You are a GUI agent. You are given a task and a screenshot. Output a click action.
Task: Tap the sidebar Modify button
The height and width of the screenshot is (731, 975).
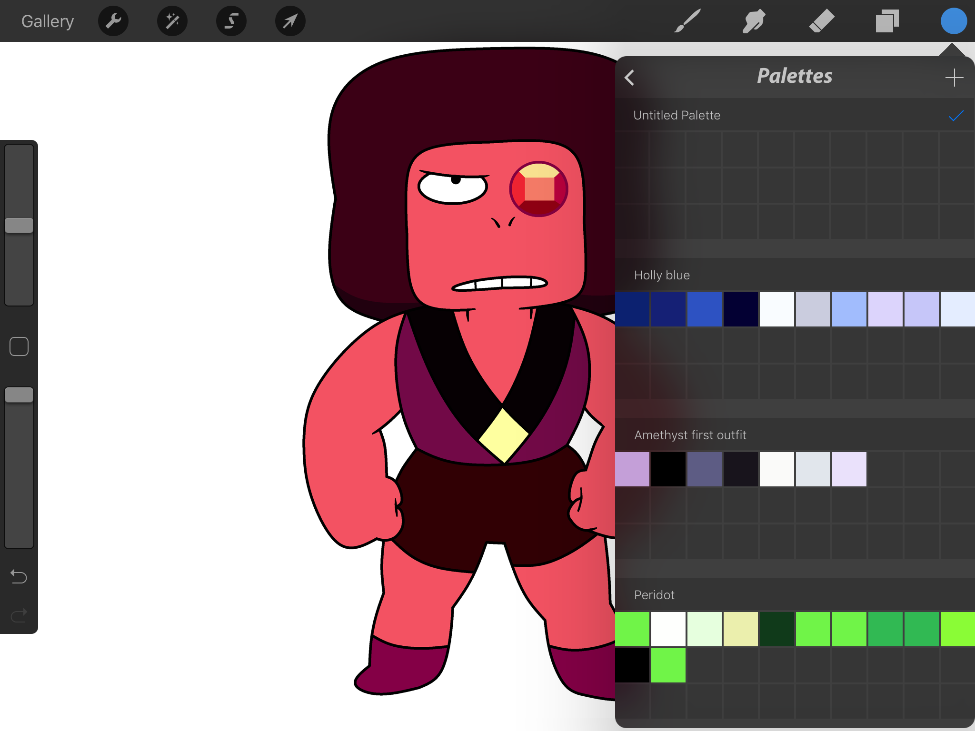click(19, 346)
